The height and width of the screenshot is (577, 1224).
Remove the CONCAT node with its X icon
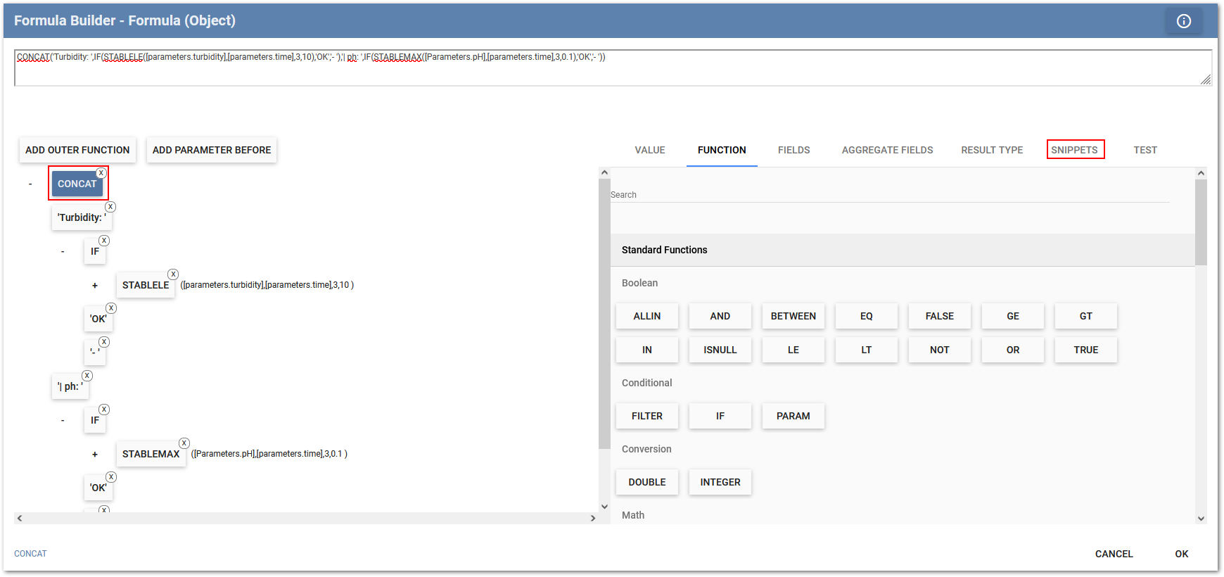point(101,173)
